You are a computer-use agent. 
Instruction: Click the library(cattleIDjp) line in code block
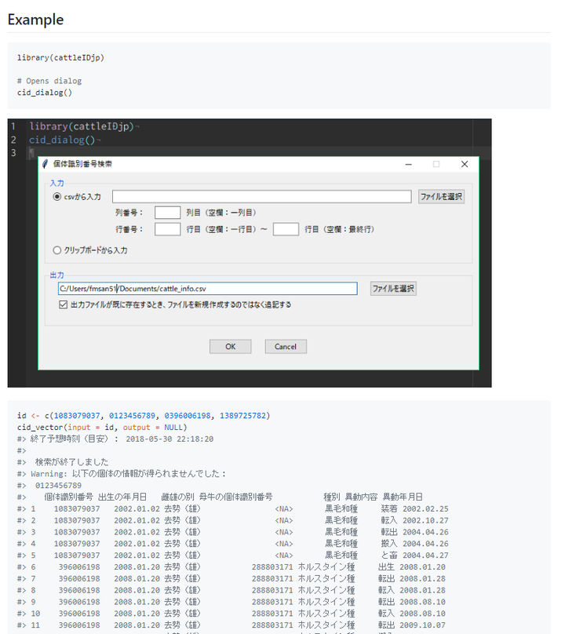pyautogui.click(x=60, y=58)
